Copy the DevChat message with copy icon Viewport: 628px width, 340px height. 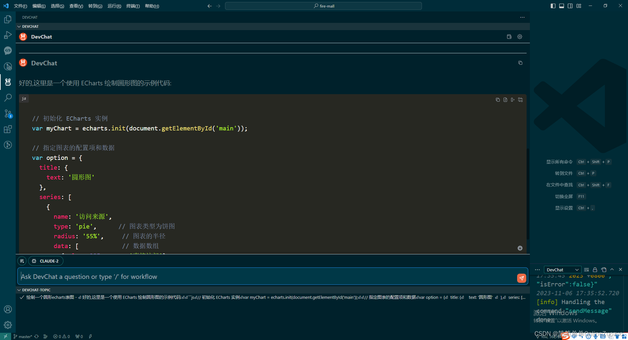[520, 63]
